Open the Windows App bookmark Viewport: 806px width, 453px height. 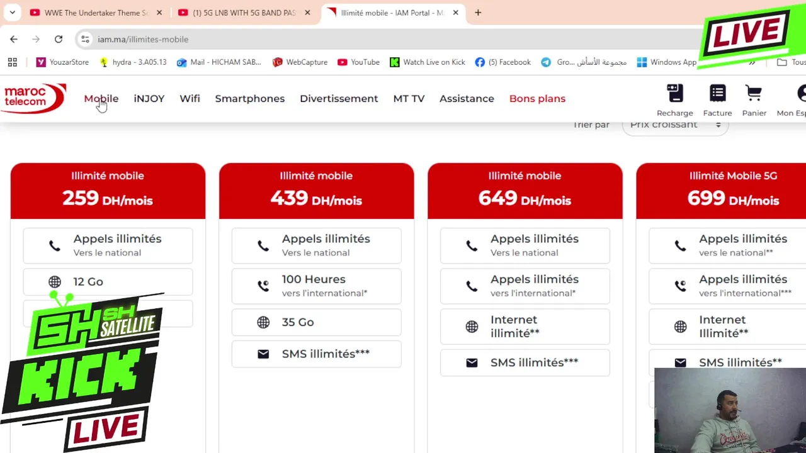pos(667,62)
